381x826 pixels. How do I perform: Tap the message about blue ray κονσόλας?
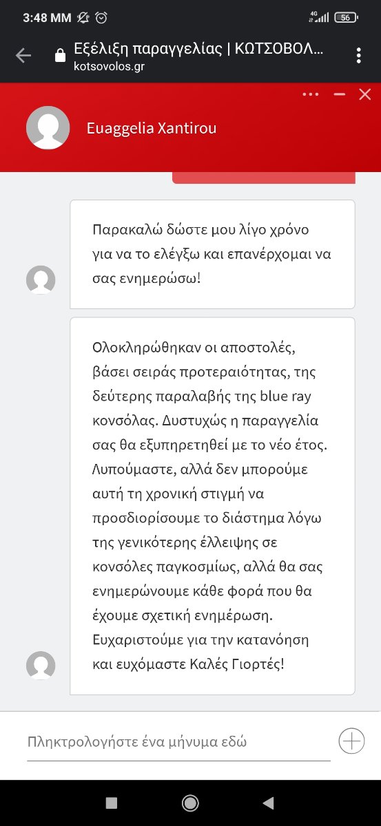212,506
